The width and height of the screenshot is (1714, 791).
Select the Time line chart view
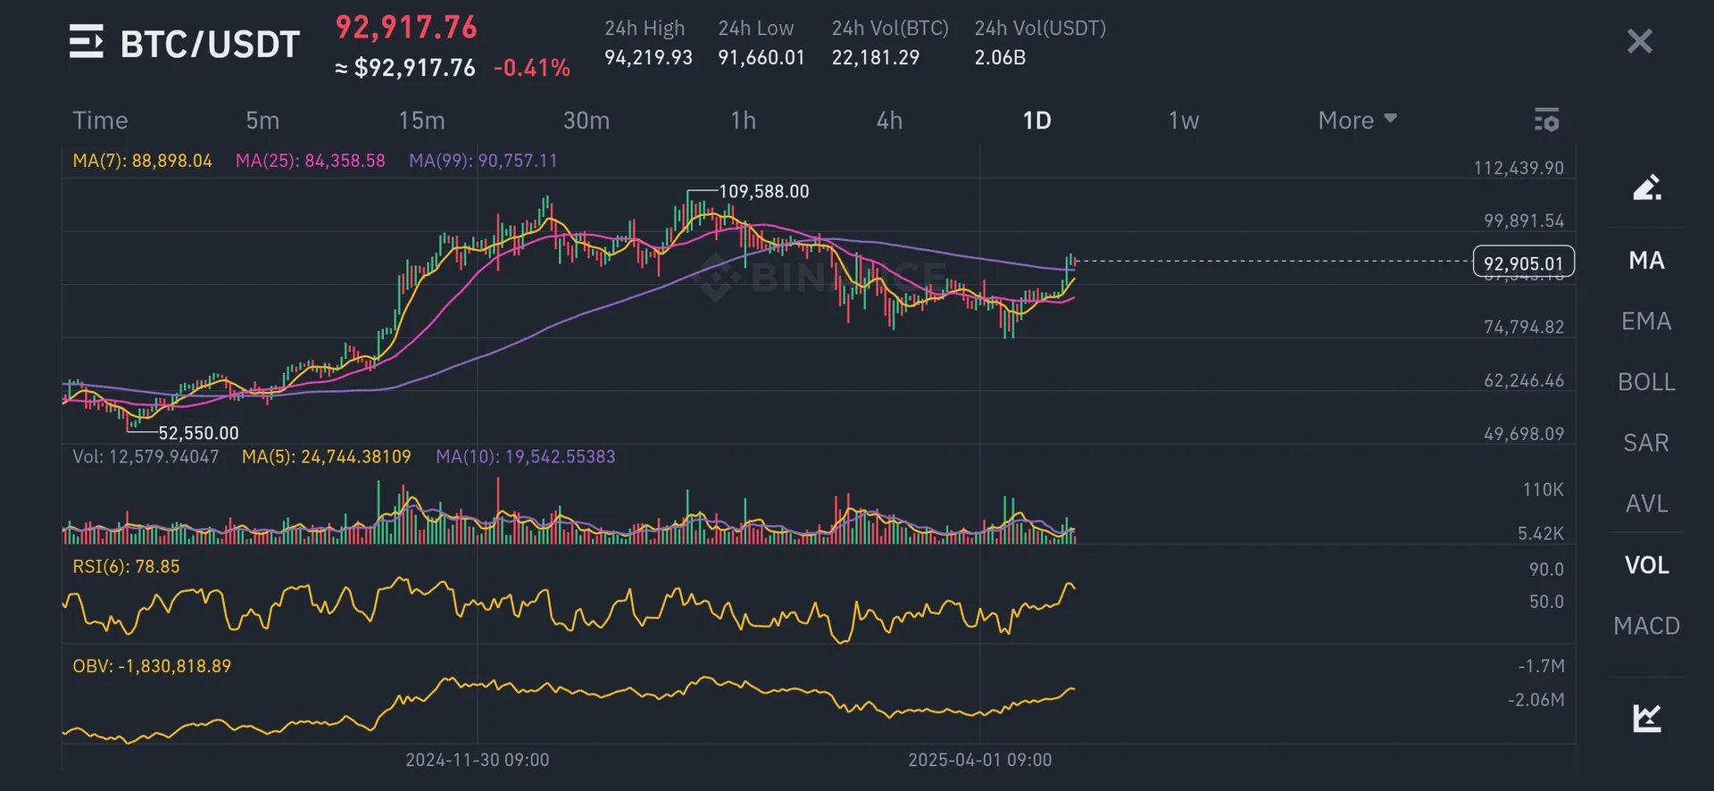point(100,121)
